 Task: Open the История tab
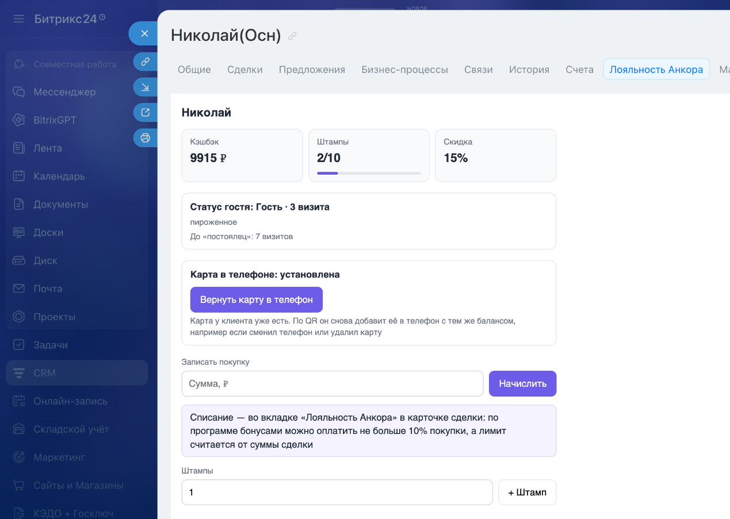529,70
